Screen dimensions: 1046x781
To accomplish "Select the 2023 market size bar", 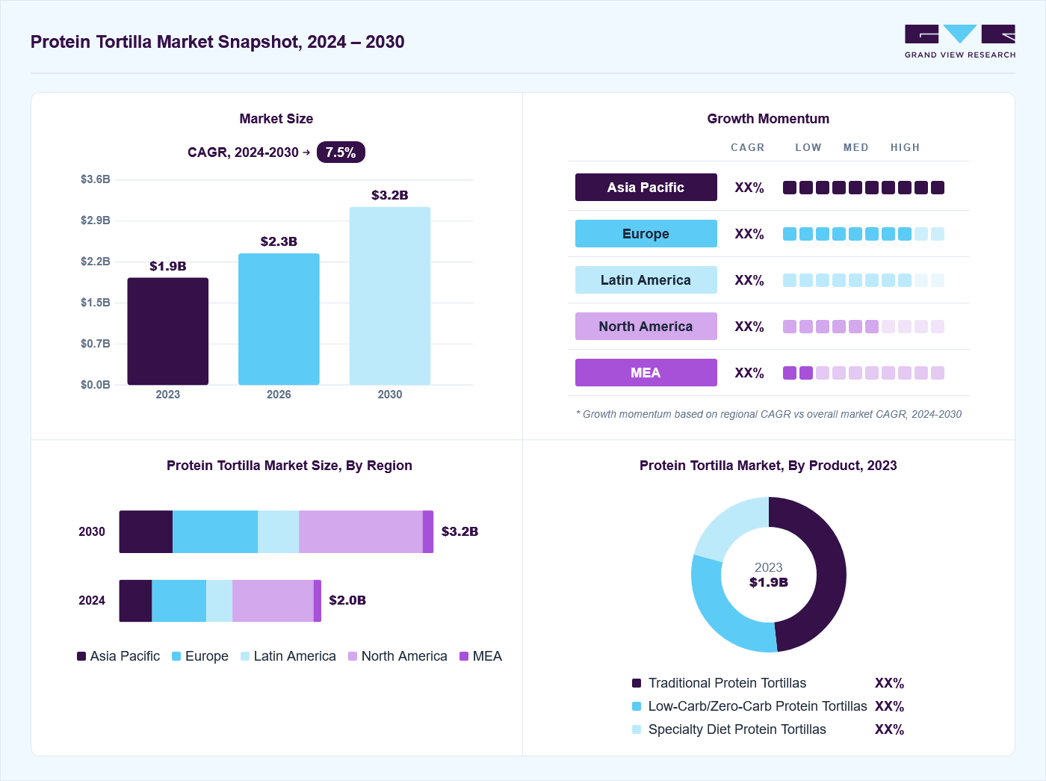I will point(168,331).
